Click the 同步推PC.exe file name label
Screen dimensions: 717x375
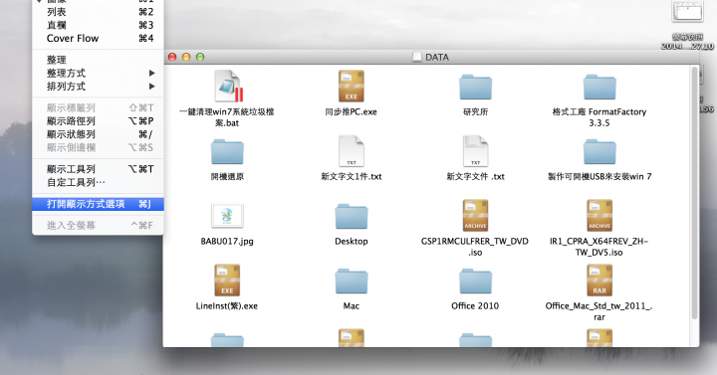pyautogui.click(x=352, y=112)
